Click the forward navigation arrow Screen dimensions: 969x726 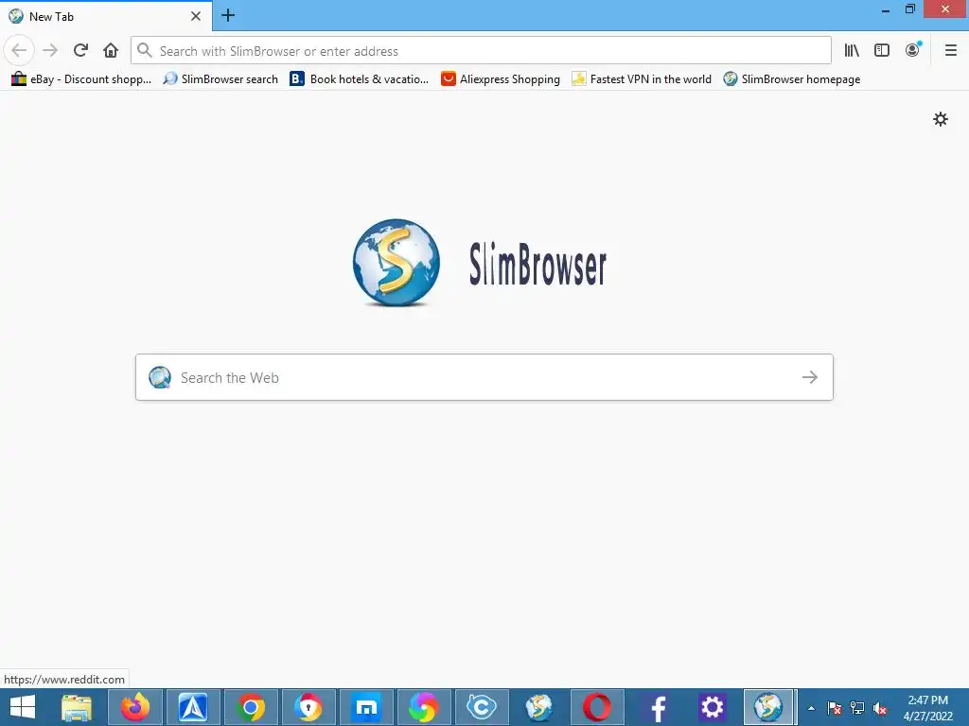click(x=50, y=51)
